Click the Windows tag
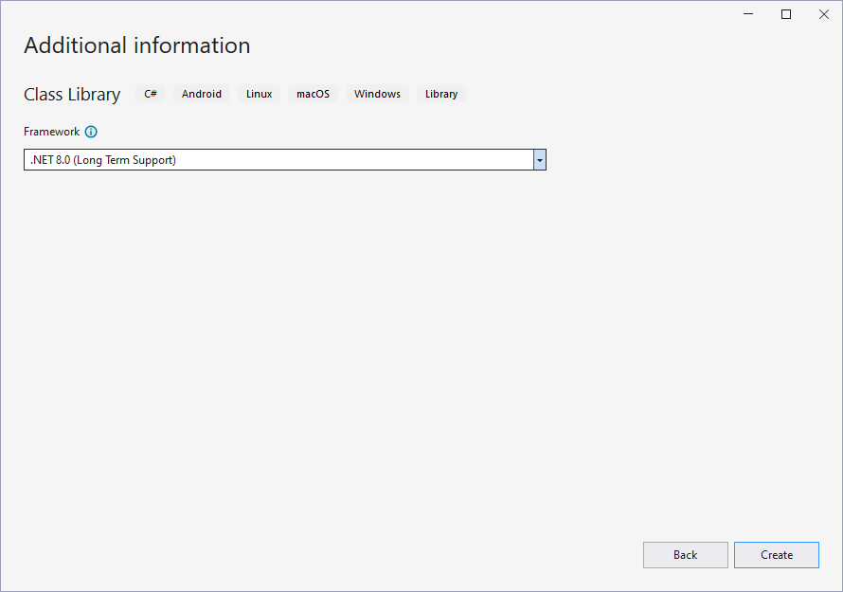 pos(377,94)
